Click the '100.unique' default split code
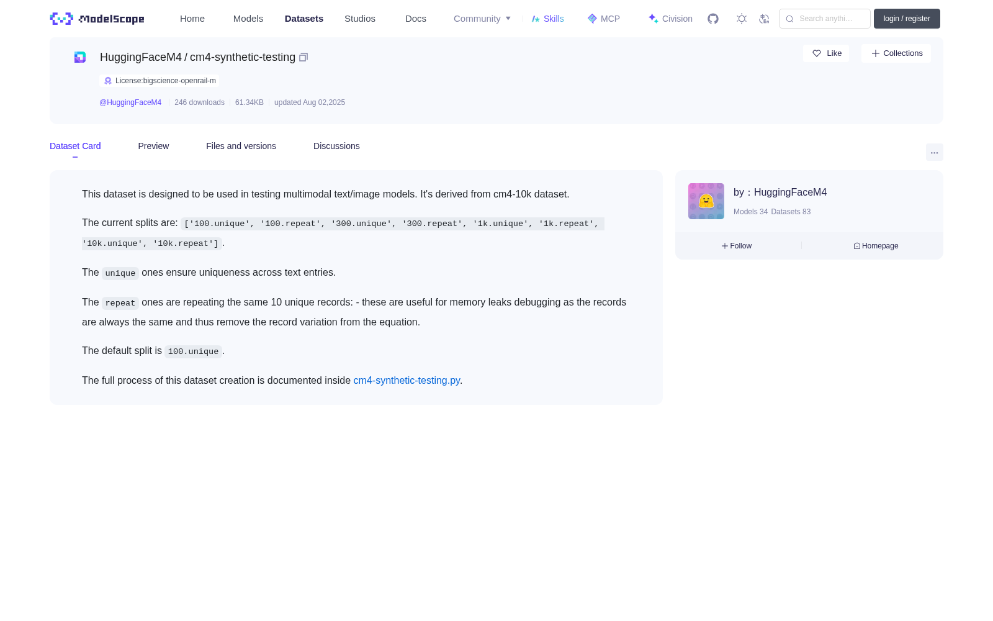This screenshot has width=993, height=621. [x=193, y=351]
